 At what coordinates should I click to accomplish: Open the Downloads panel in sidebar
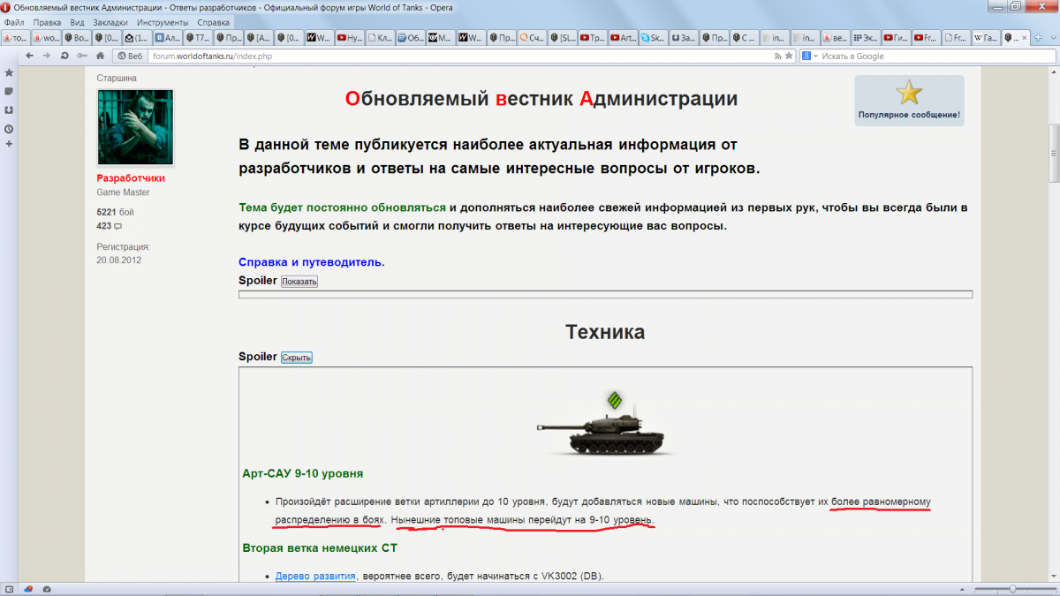tap(9, 109)
